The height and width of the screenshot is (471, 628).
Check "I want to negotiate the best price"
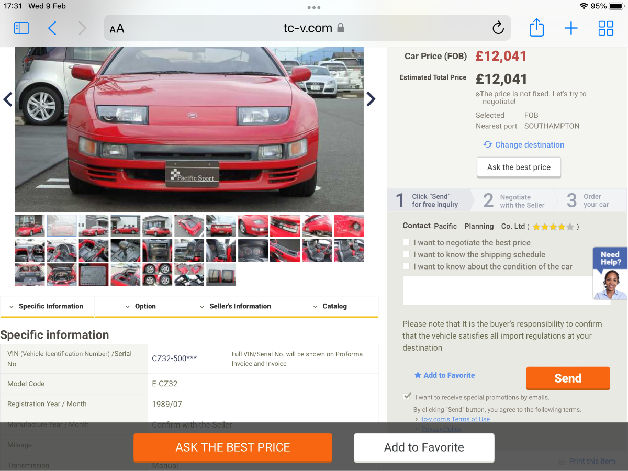tap(407, 242)
